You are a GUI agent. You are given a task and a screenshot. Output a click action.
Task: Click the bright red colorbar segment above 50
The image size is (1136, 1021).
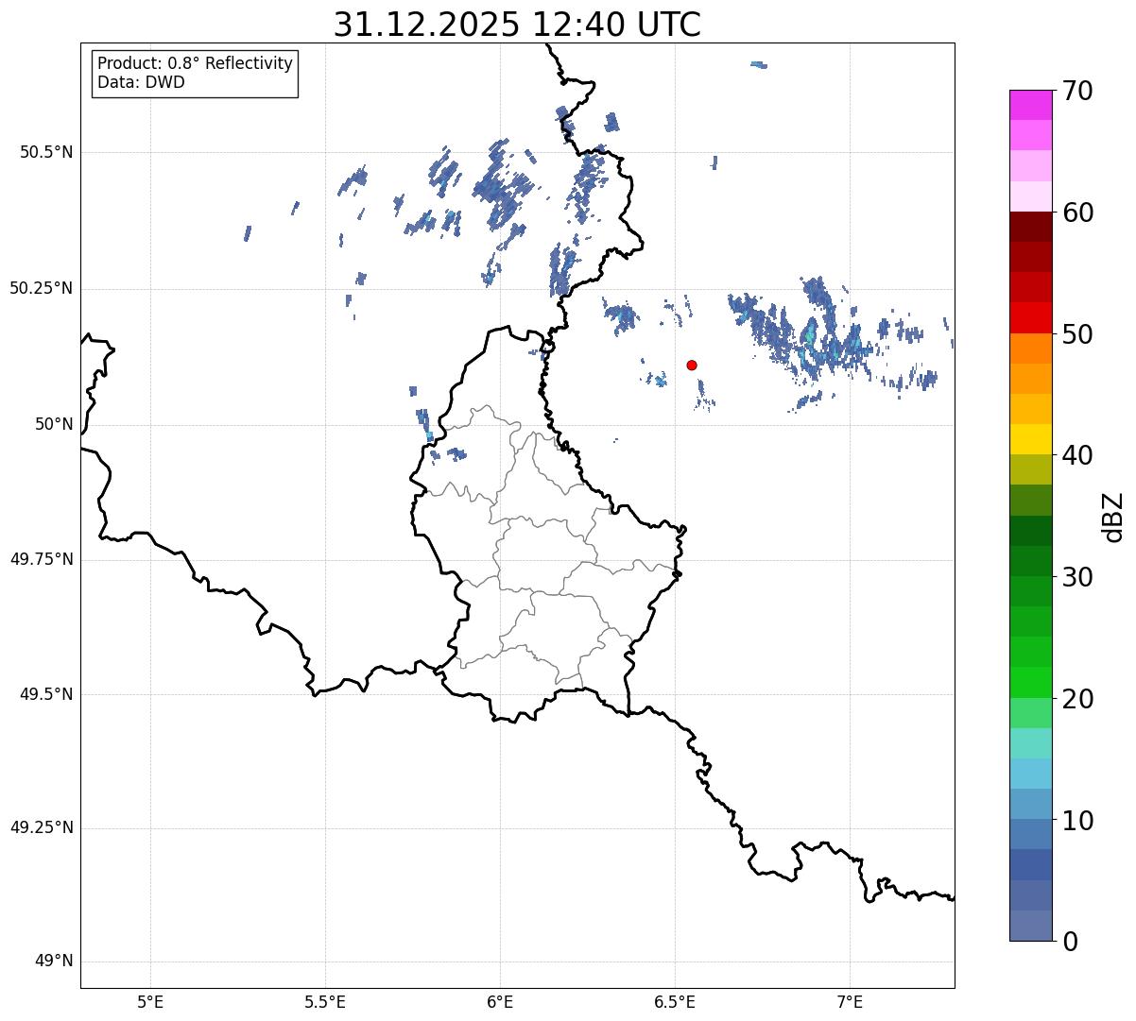point(1030,317)
